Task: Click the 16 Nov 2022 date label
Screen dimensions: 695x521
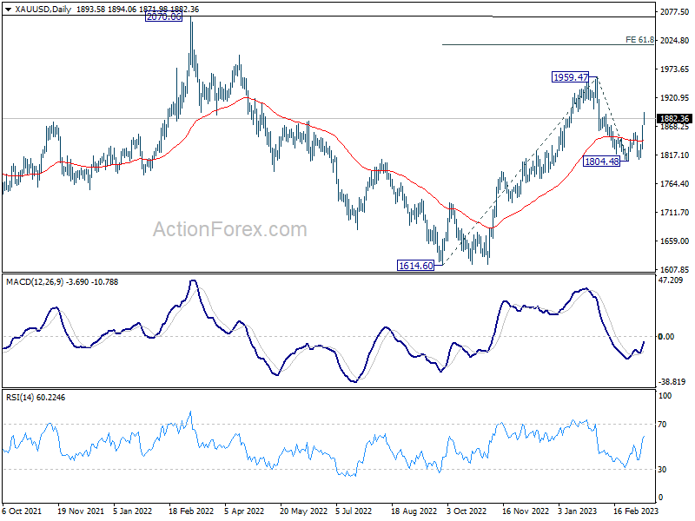Action: click(526, 511)
